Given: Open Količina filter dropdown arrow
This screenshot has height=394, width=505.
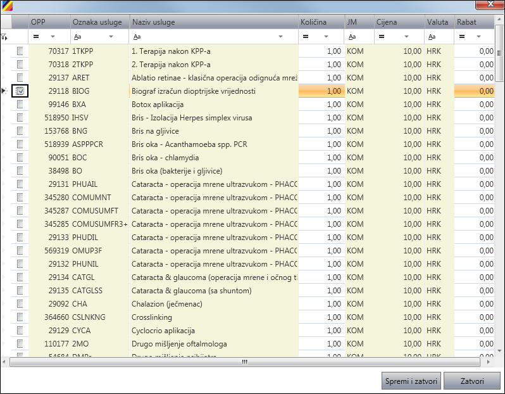Looking at the screenshot, I should click(x=326, y=37).
